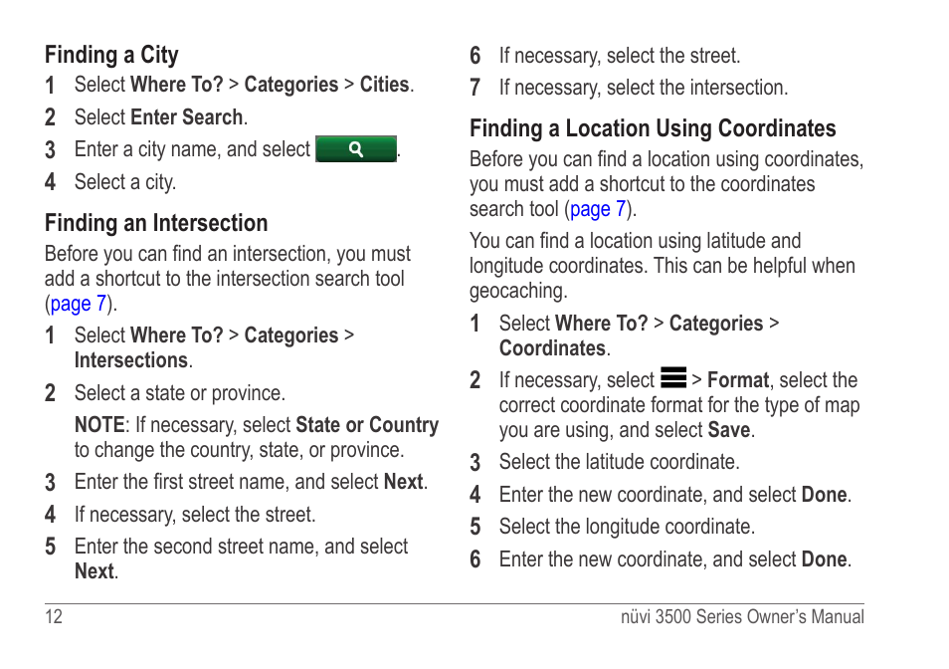
Task: Click the nüvi 3500 Series Owner's Manual footer
Action: 742,616
